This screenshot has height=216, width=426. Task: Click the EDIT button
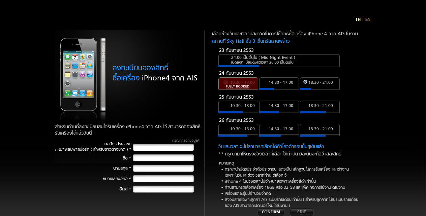coord(302,212)
